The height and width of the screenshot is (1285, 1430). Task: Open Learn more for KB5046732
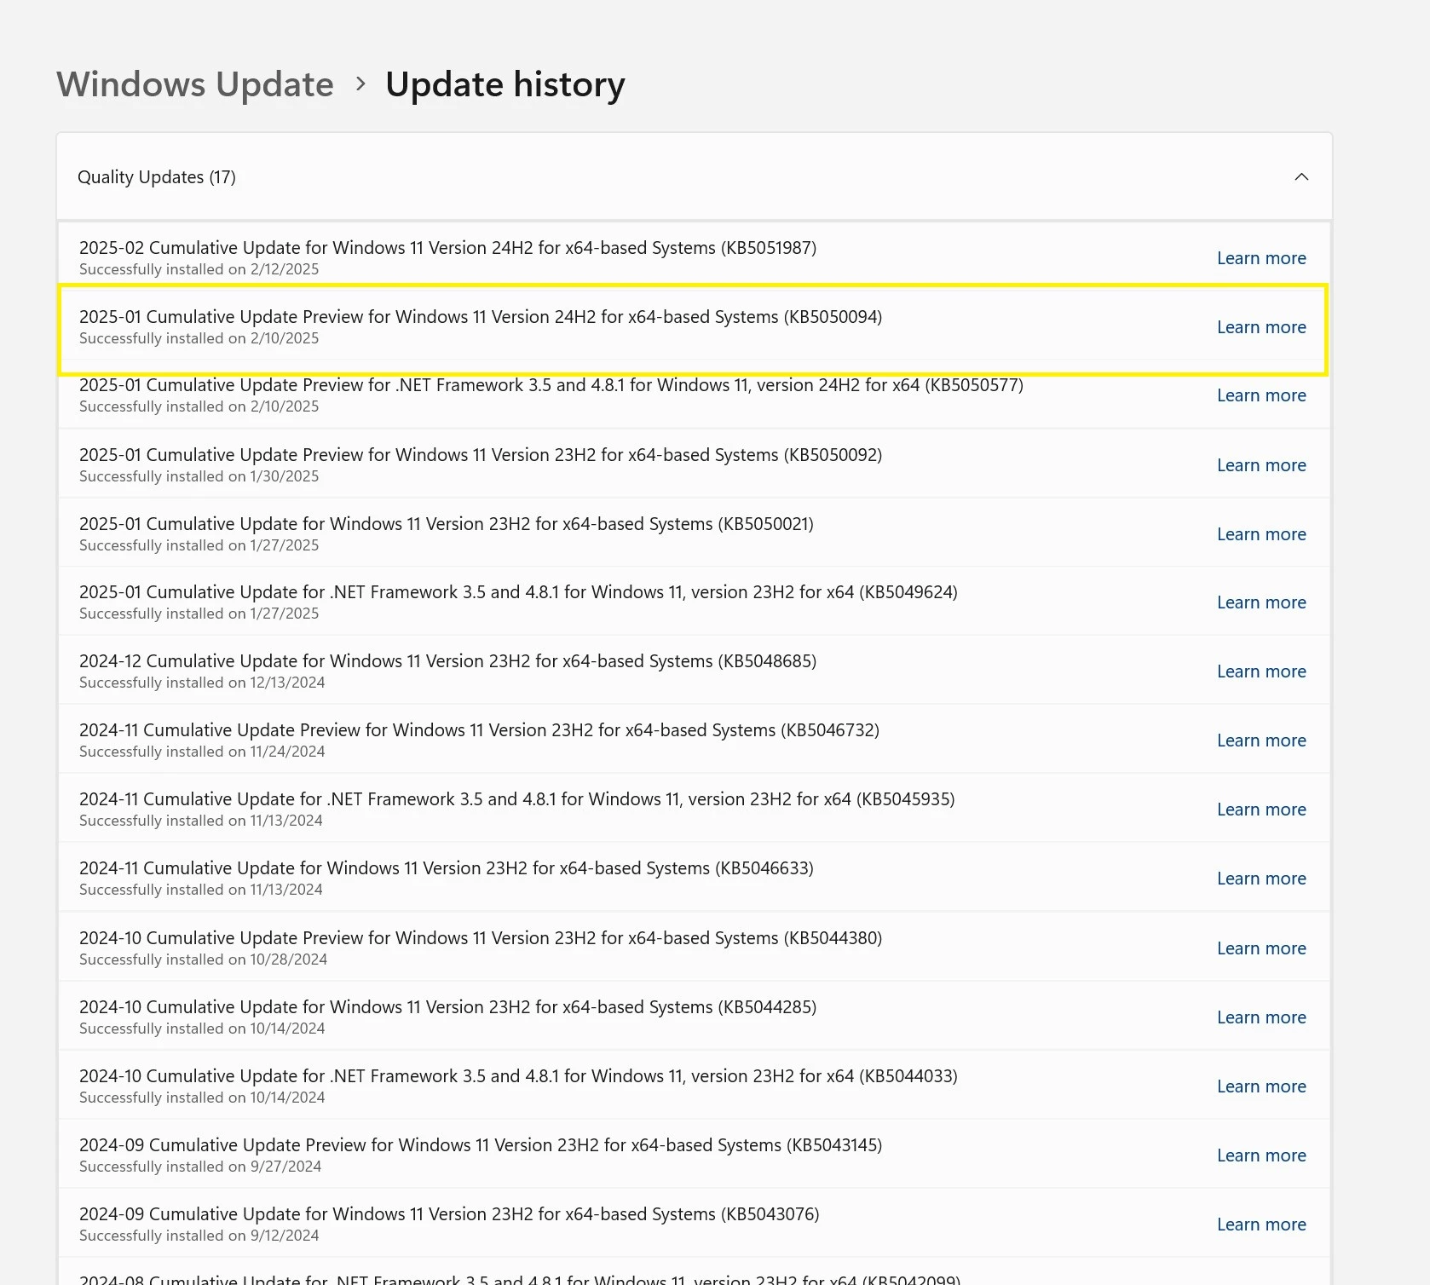point(1261,740)
